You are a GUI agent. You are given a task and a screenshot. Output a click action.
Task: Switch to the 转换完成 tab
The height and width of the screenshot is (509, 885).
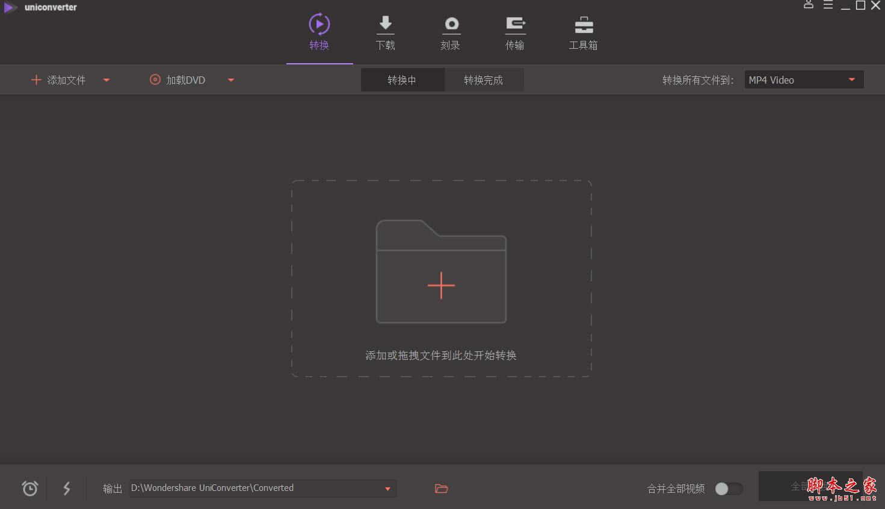coord(484,79)
